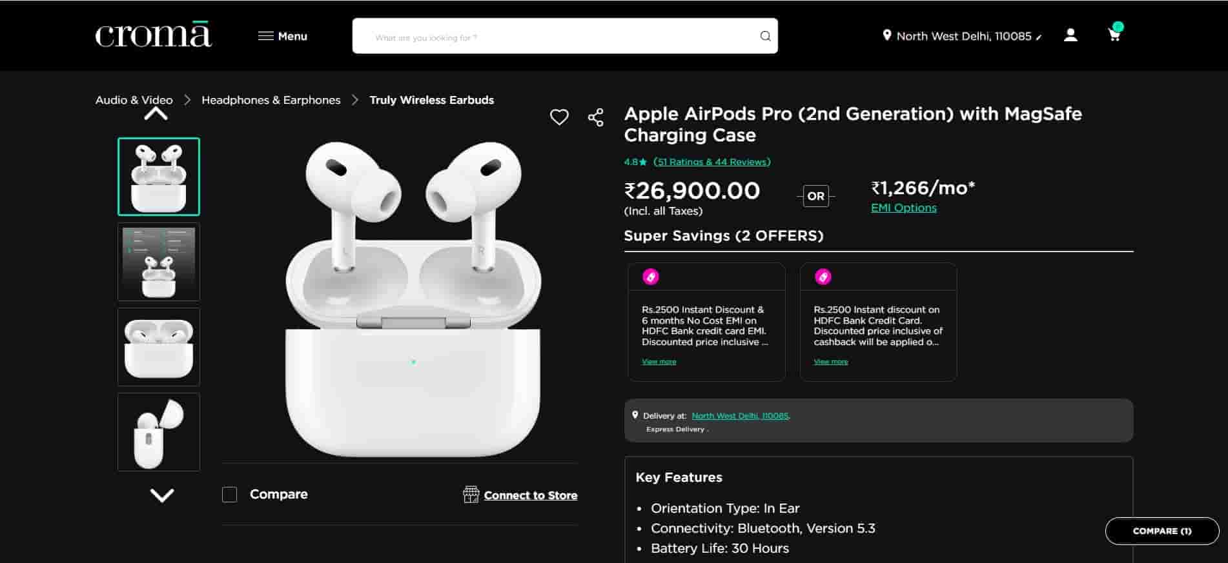Click the COMPARE (1) button
The image size is (1228, 563).
pyautogui.click(x=1161, y=531)
